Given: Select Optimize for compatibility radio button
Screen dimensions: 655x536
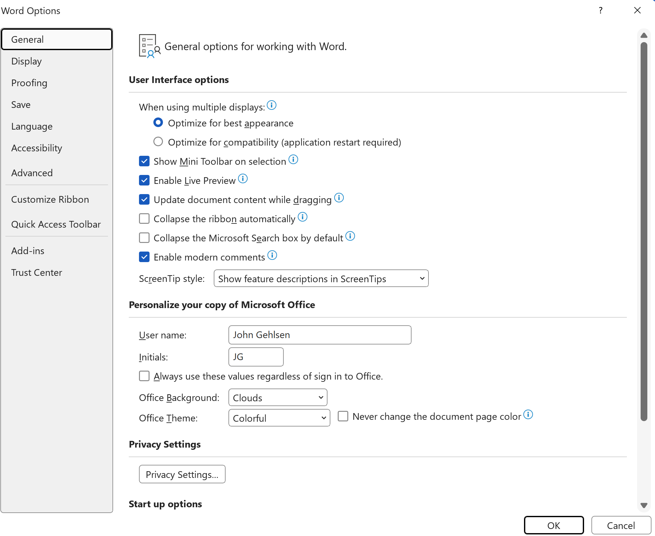Looking at the screenshot, I should point(158,142).
